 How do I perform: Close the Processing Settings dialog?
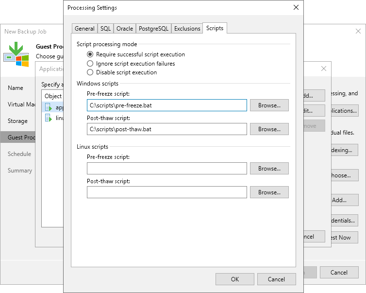(x=295, y=8)
